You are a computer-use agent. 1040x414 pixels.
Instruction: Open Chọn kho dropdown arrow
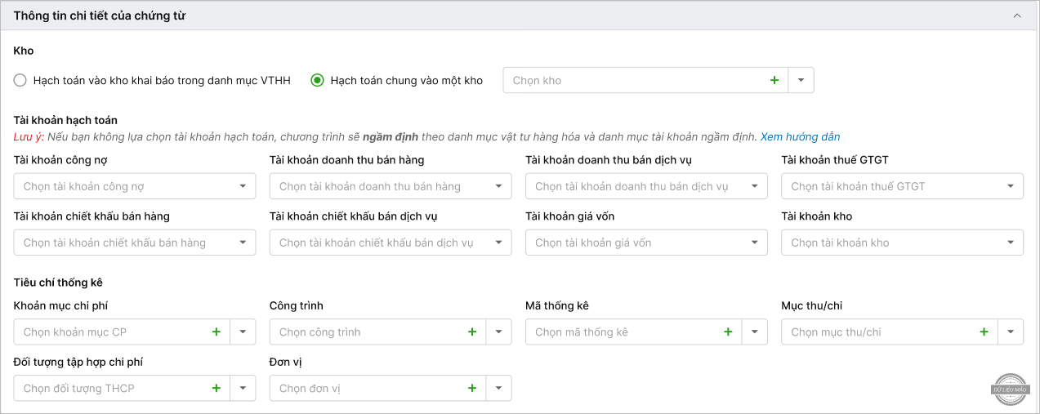801,80
